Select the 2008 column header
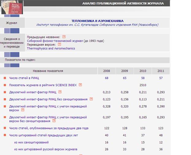Viewport: 191px width, 155px height. [x=107, y=71]
